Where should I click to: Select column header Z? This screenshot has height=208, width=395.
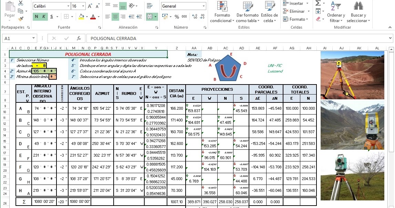(177, 48)
